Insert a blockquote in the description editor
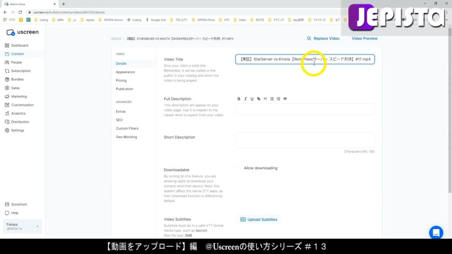 pyautogui.click(x=285, y=99)
